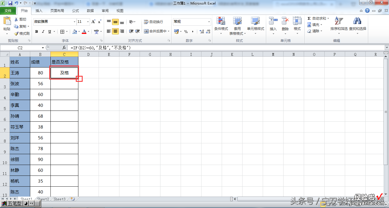Click the Undo arrow icon
389x208 pixels.
coord(17,3)
